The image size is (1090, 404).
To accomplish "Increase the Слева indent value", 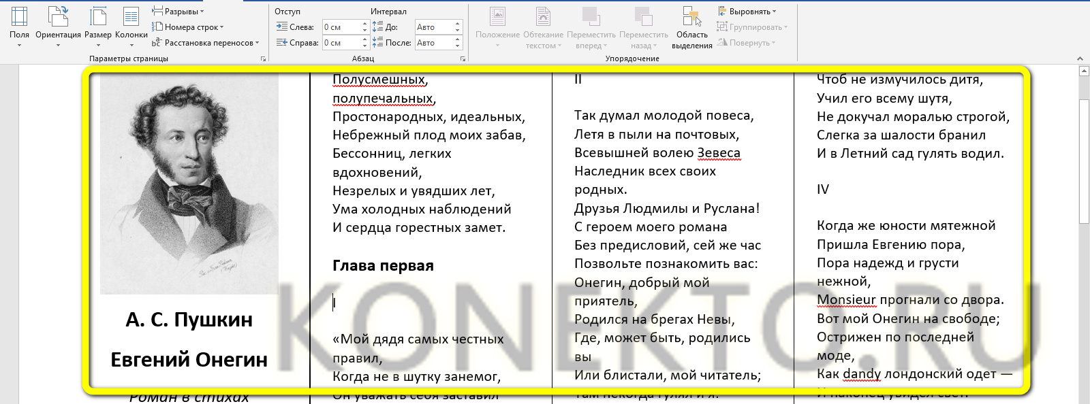I will pyautogui.click(x=365, y=24).
